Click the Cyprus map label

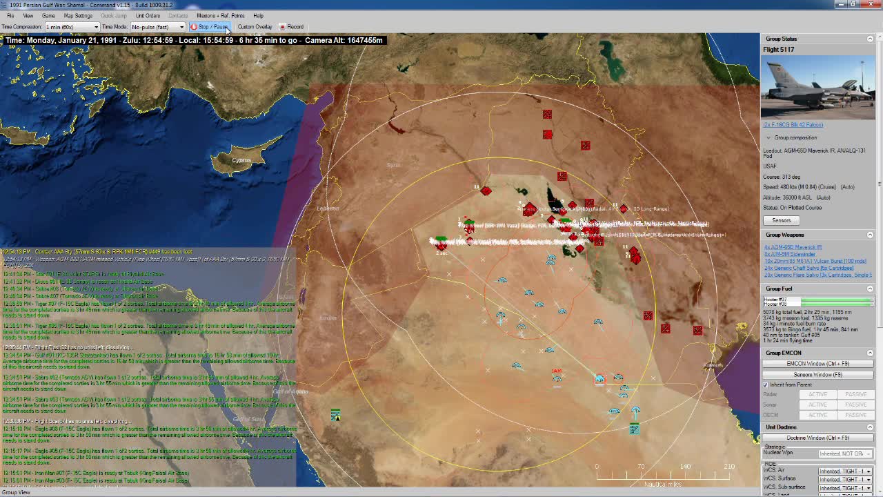pyautogui.click(x=241, y=160)
